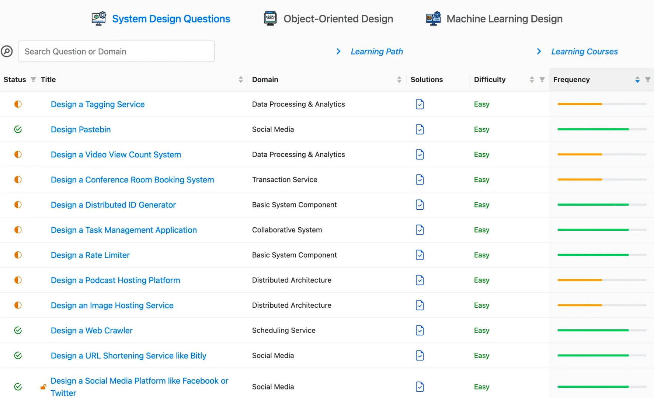This screenshot has height=398, width=654.
Task: Toggle status for Design a Tagging Service
Action: coord(18,104)
